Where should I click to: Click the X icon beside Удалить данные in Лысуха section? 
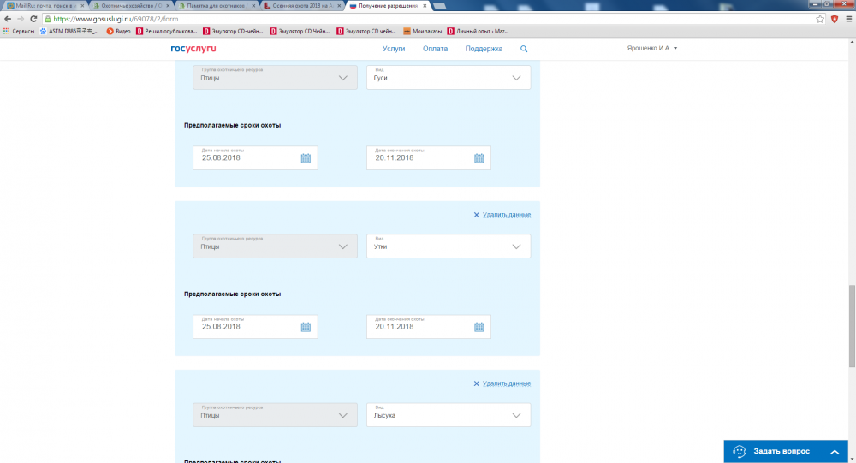pos(476,383)
